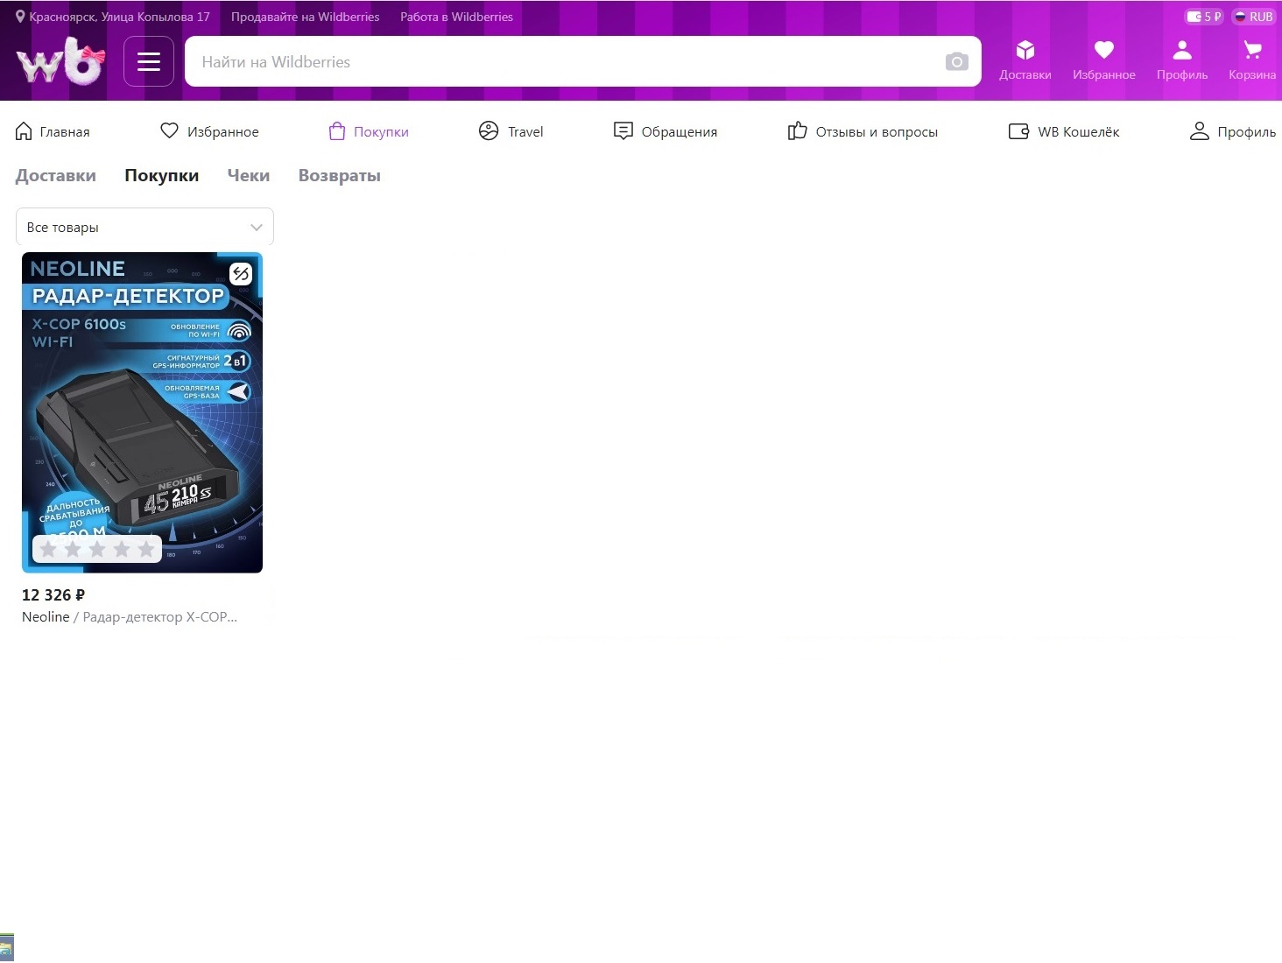1282x963 pixels.
Task: Open Работа в Wildberries link
Action: pos(457,17)
